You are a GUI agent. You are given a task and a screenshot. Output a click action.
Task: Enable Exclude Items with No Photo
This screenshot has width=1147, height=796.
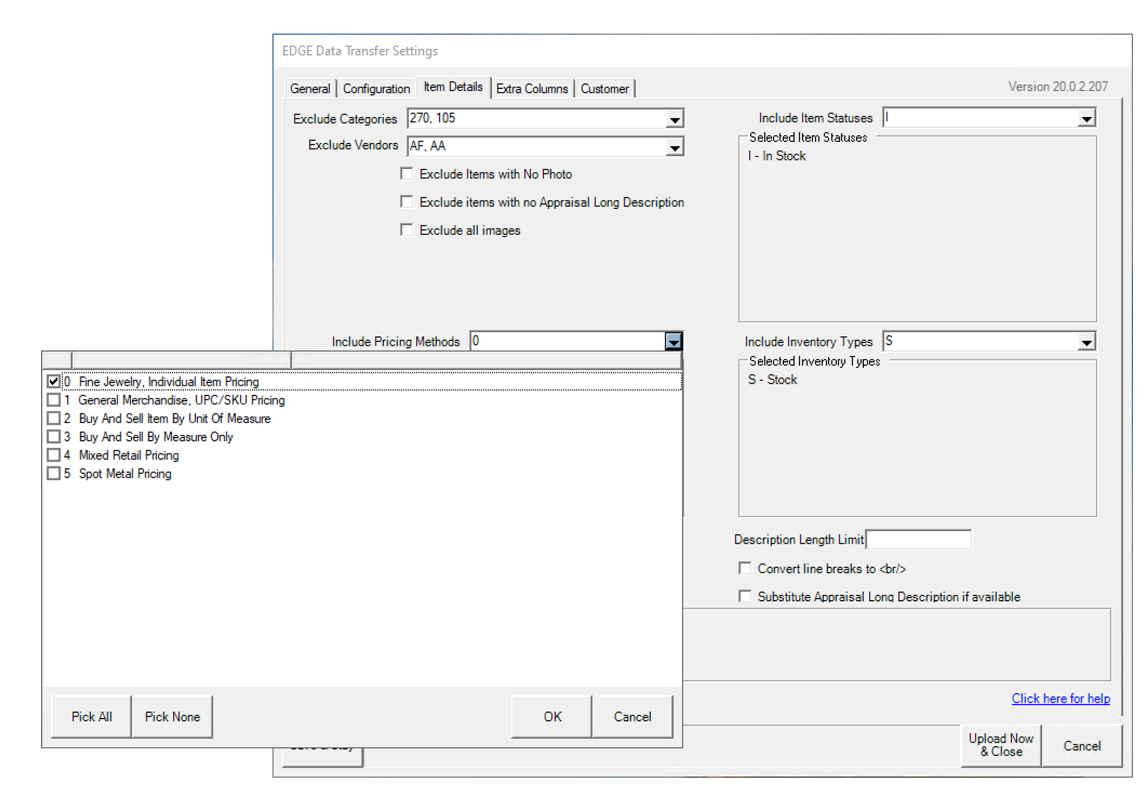(x=406, y=174)
